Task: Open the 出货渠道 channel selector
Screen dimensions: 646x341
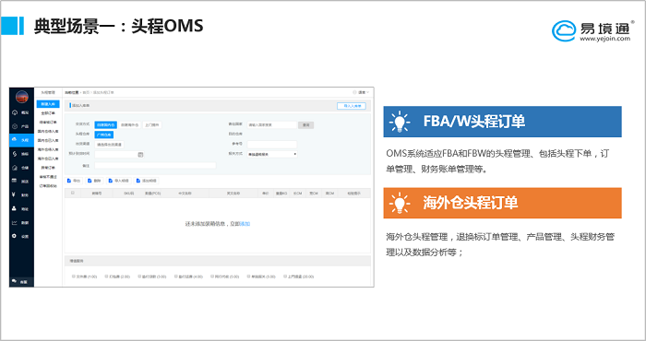Action: pyautogui.click(x=109, y=145)
